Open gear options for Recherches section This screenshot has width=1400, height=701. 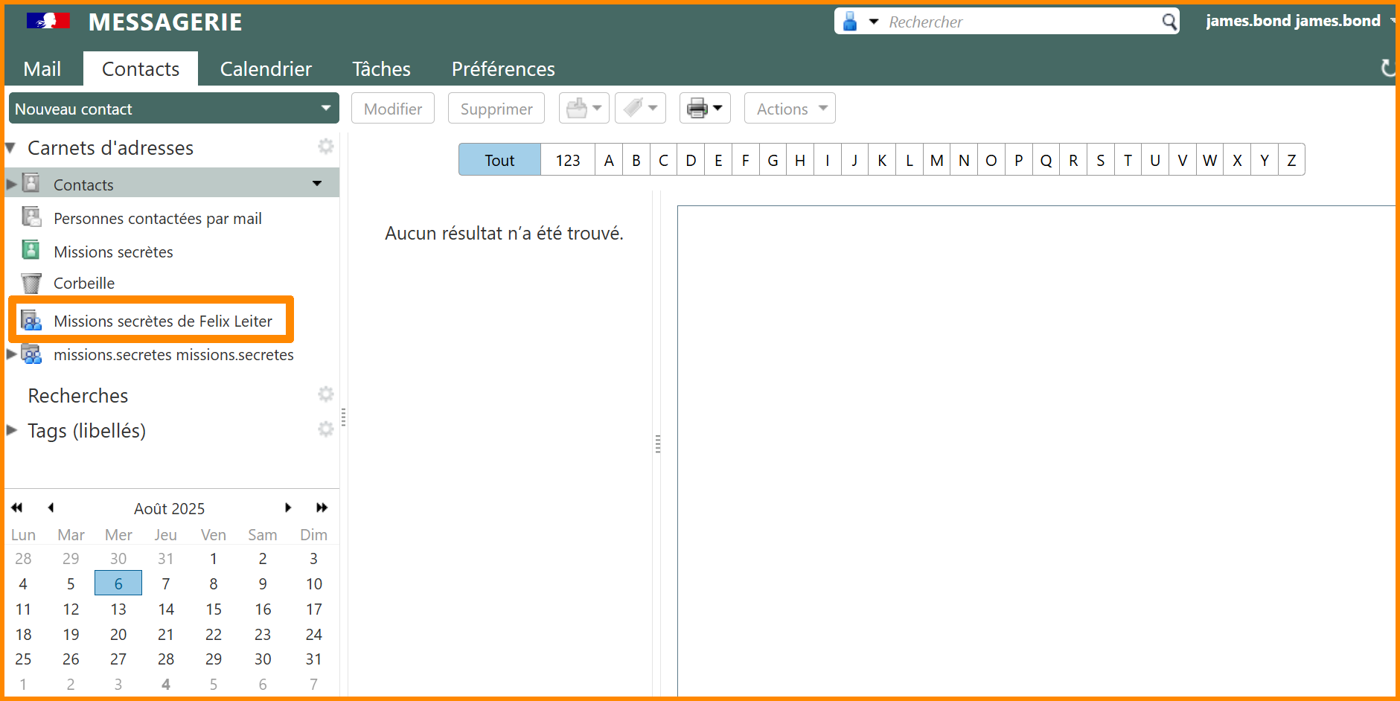click(325, 394)
